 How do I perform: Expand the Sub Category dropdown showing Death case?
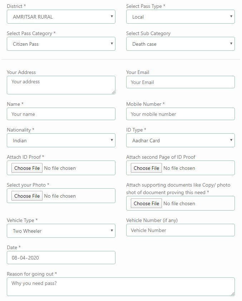(181, 44)
